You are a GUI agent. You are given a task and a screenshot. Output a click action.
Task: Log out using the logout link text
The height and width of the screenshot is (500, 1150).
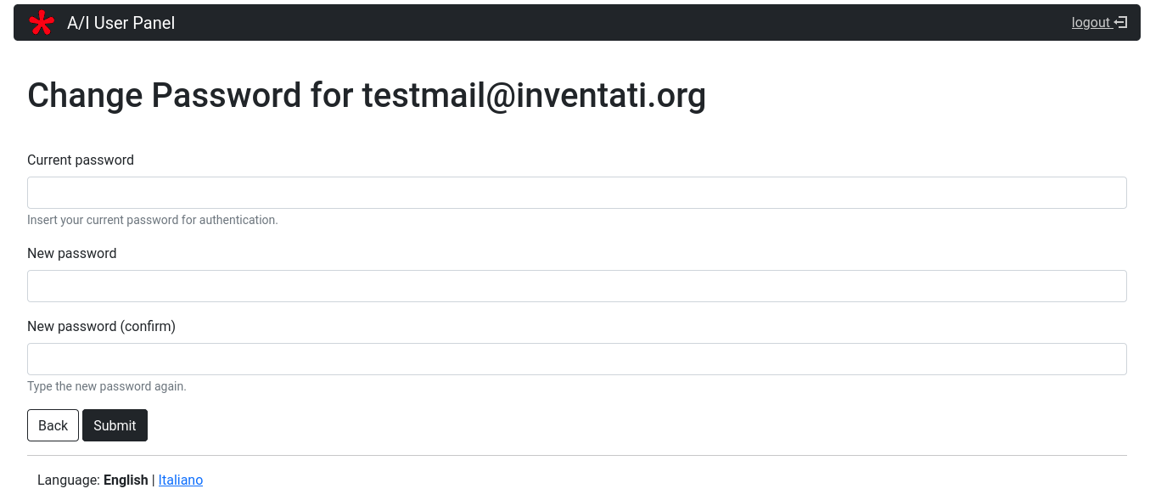pyautogui.click(x=1091, y=23)
